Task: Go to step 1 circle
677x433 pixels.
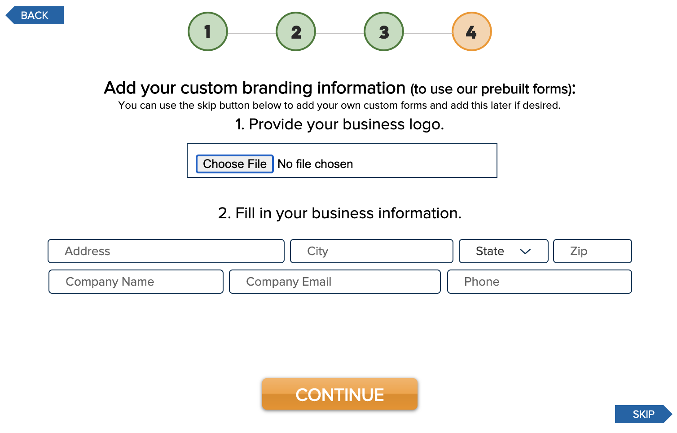Action: pos(208,31)
